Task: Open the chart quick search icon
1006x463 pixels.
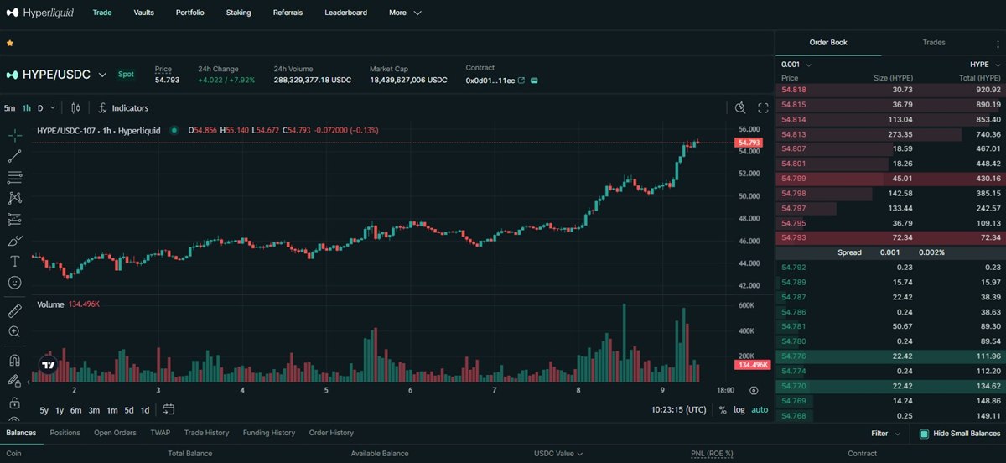Action: coord(740,107)
